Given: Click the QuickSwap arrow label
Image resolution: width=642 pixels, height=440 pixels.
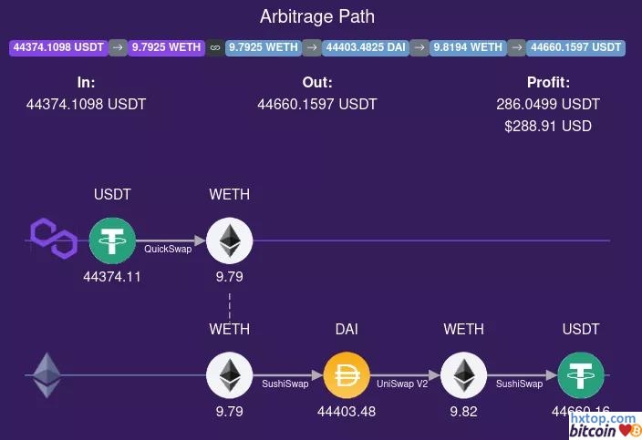Looking at the screenshot, I should point(168,248).
